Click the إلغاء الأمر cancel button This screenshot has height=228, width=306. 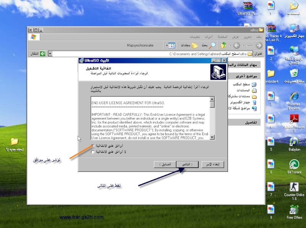point(213,165)
